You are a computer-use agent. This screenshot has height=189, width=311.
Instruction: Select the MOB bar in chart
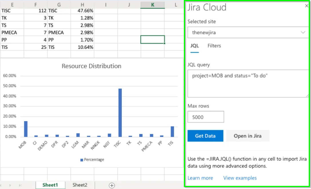click(26, 129)
